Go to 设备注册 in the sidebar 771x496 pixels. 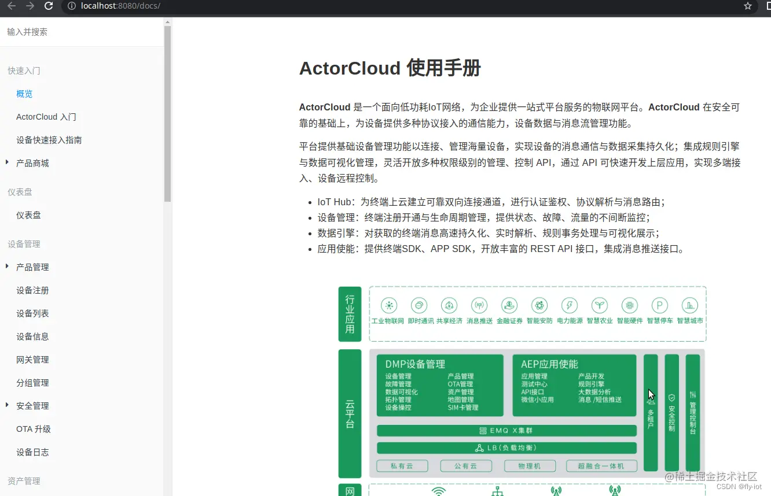(32, 290)
